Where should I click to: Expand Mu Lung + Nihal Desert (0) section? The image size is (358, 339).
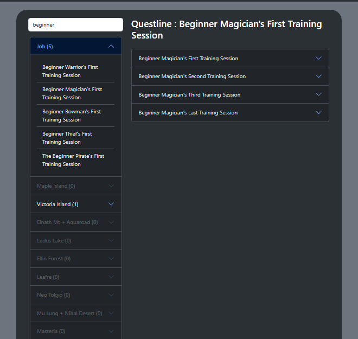76,313
